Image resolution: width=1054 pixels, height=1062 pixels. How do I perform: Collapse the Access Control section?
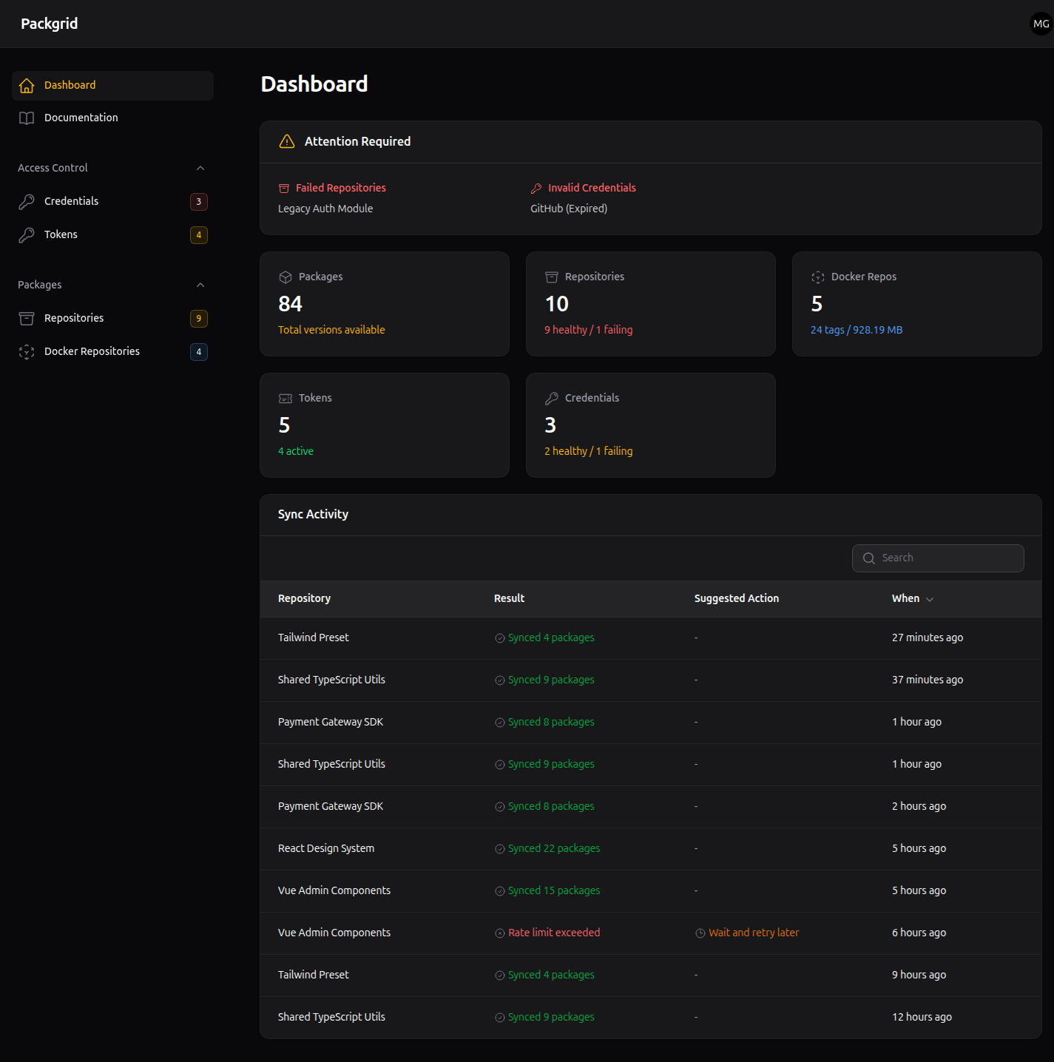click(x=200, y=168)
